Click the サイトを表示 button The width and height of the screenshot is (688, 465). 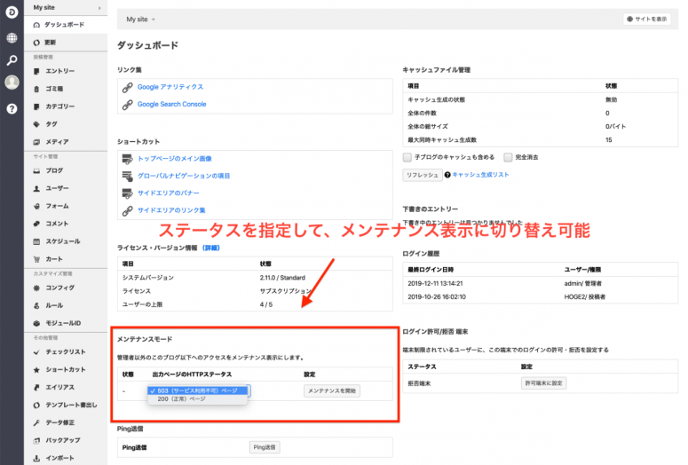pos(647,19)
